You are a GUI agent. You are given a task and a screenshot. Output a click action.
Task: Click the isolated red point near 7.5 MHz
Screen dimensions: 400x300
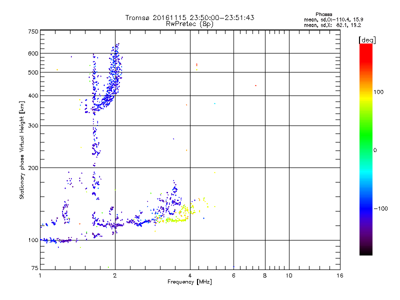tap(255, 85)
